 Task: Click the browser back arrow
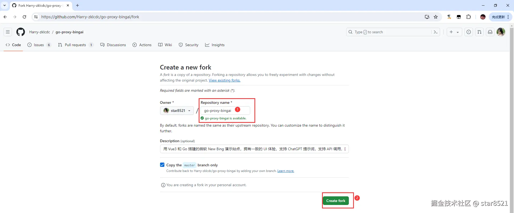(5, 17)
